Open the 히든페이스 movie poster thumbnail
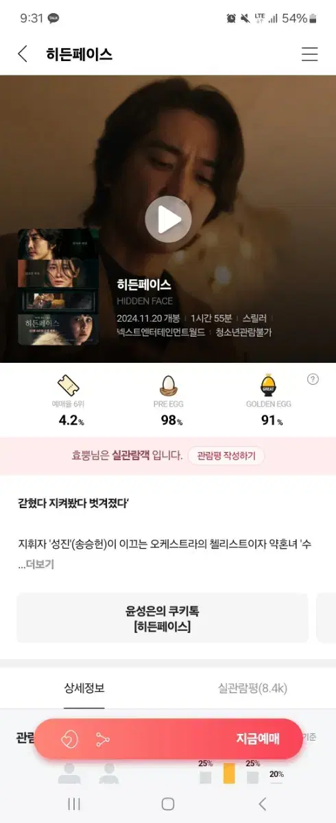Image resolution: width=336 pixels, height=823 pixels. pos(58,286)
